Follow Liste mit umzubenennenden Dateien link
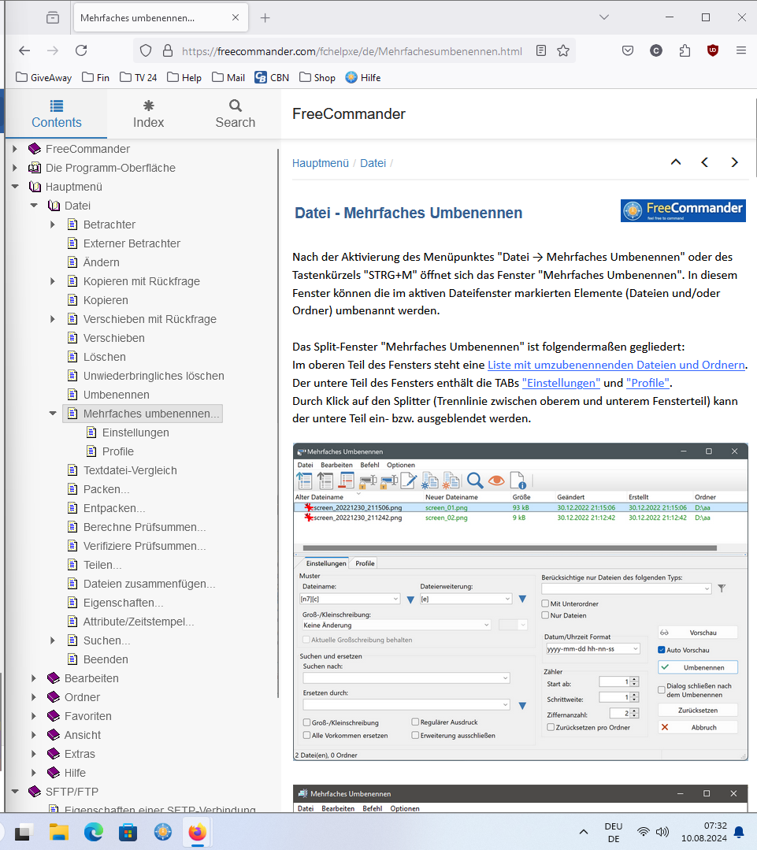757x850 pixels. point(616,365)
